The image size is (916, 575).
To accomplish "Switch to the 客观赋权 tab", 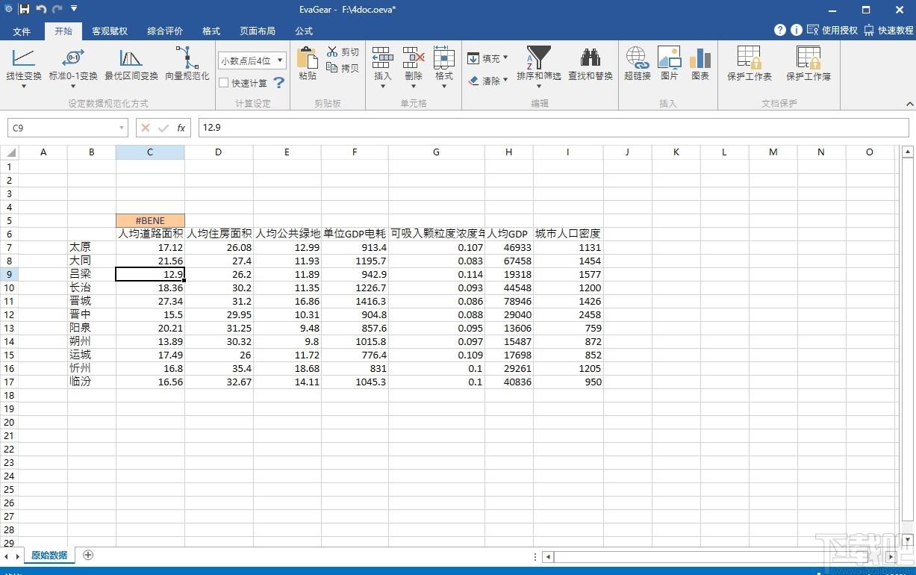I will [110, 31].
